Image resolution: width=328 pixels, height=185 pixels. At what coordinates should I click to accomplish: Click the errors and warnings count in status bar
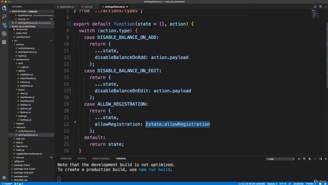pos(18,184)
